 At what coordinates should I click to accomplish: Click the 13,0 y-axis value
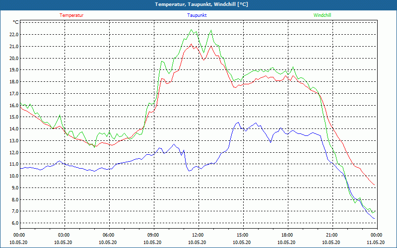tap(14, 141)
